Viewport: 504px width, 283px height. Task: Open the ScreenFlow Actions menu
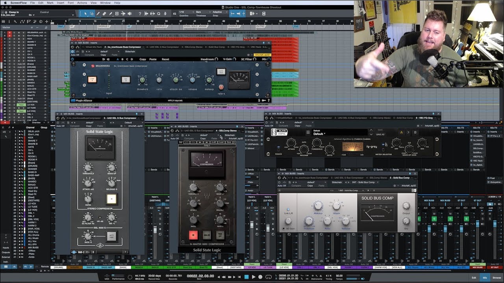82,3
